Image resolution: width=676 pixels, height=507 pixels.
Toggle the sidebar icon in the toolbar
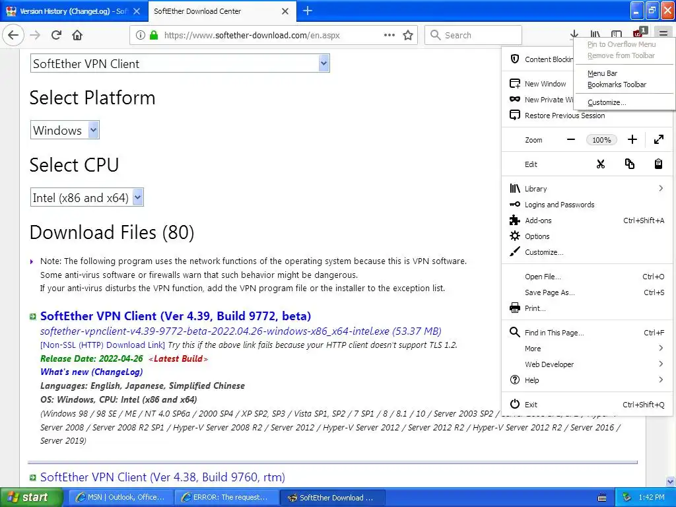coord(617,34)
